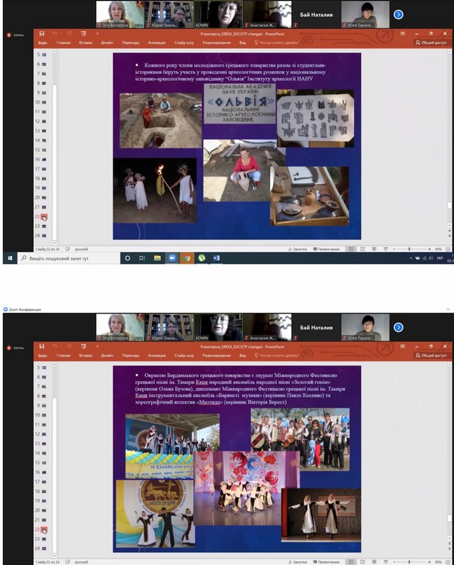This screenshot has height=565, width=454.
Task: Open ribbon display options icon, upper screenshot
Action: click(403, 33)
